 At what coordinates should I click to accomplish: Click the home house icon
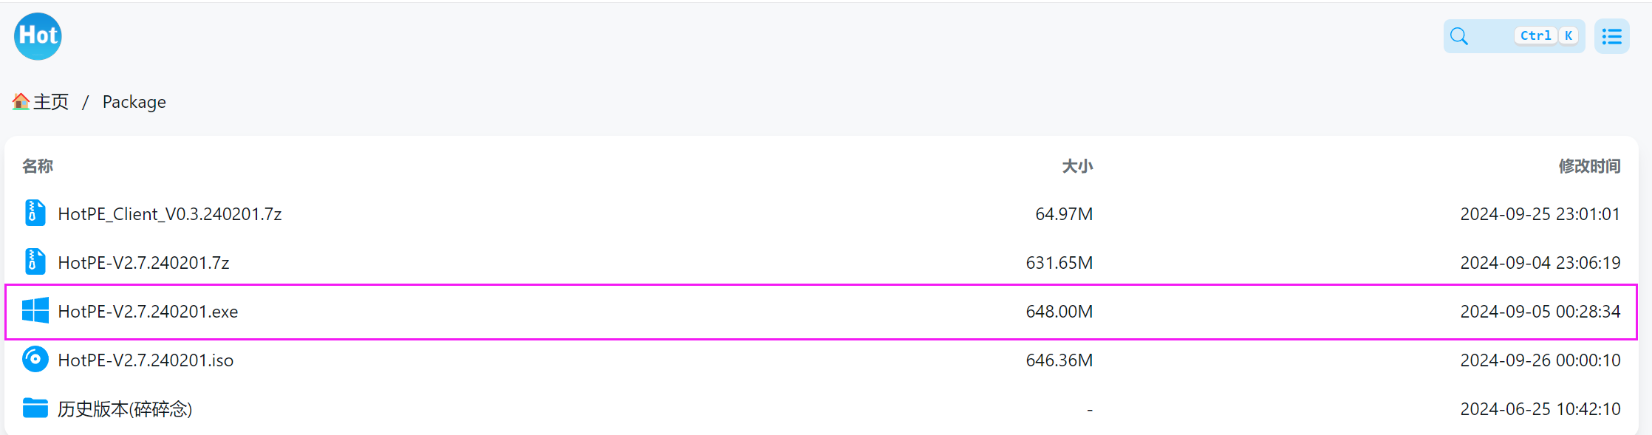[x=21, y=101]
